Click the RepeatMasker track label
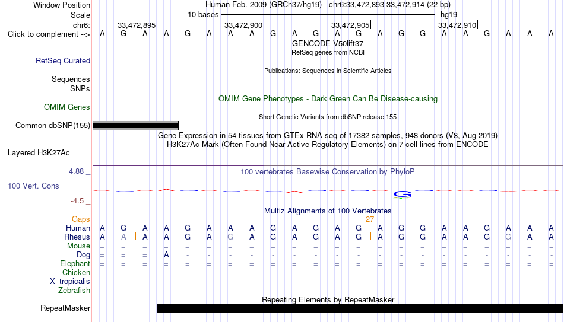 [x=65, y=308]
